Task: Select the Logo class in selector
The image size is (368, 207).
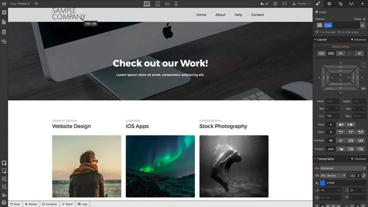Action: [x=328, y=25]
